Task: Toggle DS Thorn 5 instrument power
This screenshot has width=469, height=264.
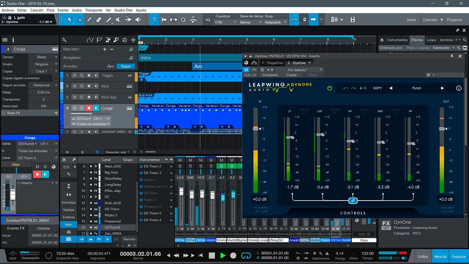Action: point(141,213)
